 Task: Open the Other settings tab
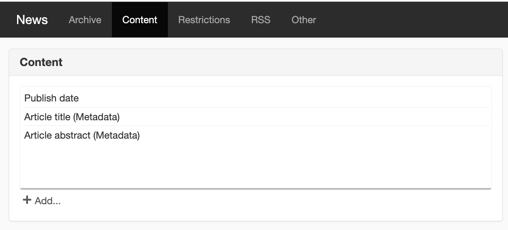(303, 20)
